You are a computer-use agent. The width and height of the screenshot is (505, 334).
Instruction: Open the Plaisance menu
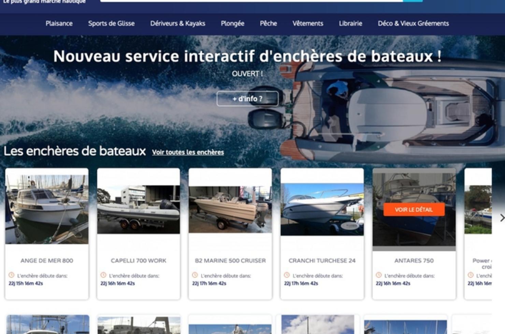coord(59,24)
